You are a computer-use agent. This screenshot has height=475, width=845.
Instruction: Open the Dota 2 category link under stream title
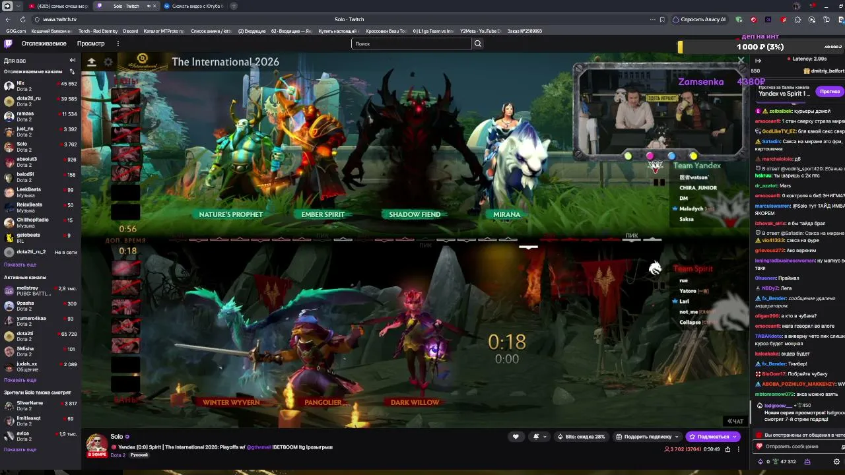(118, 455)
